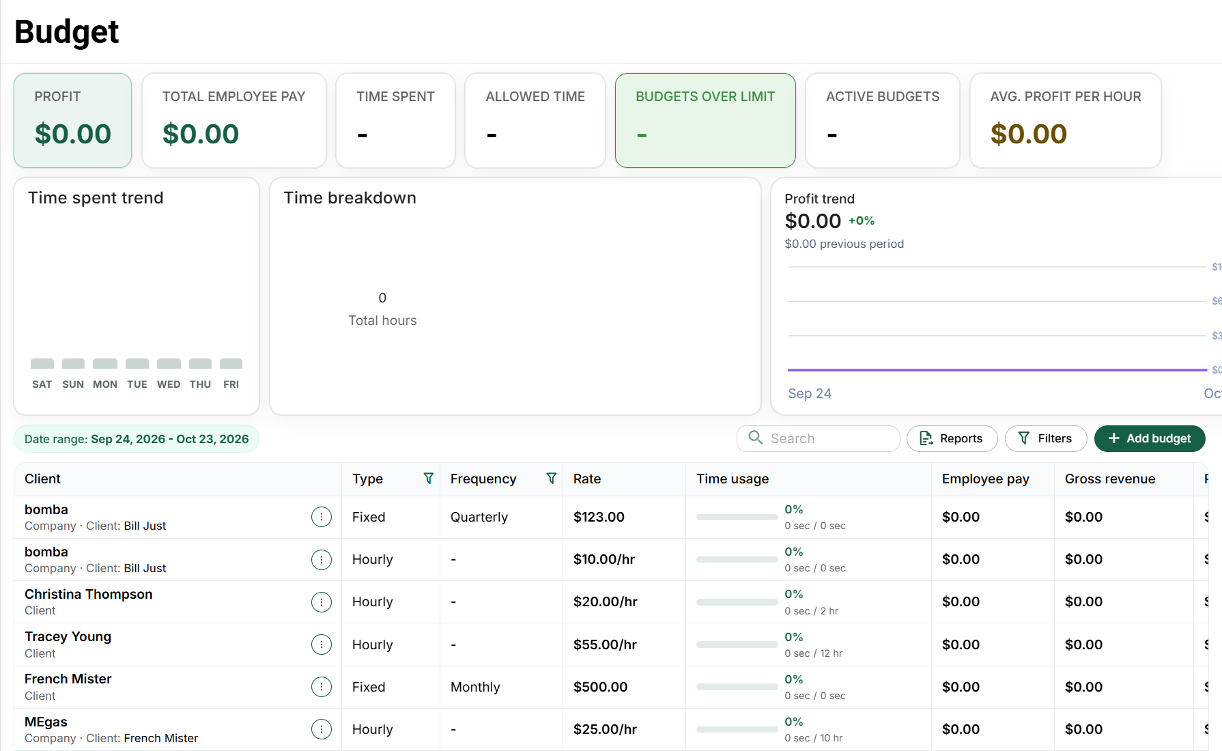
Task: Open options menu for Tracey Young
Action: (321, 644)
